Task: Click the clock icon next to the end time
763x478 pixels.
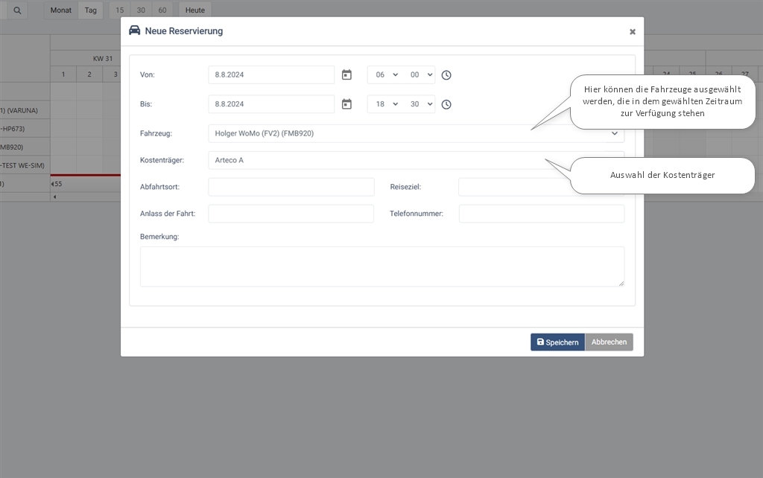Action: point(446,104)
